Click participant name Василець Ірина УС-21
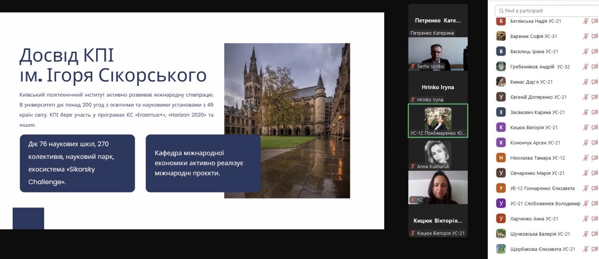 click(x=534, y=51)
